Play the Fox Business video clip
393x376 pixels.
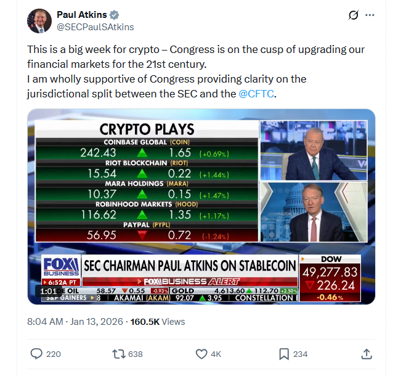201,206
